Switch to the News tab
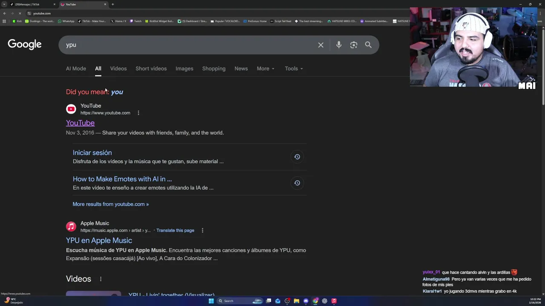Image resolution: width=545 pixels, height=306 pixels. point(241,68)
